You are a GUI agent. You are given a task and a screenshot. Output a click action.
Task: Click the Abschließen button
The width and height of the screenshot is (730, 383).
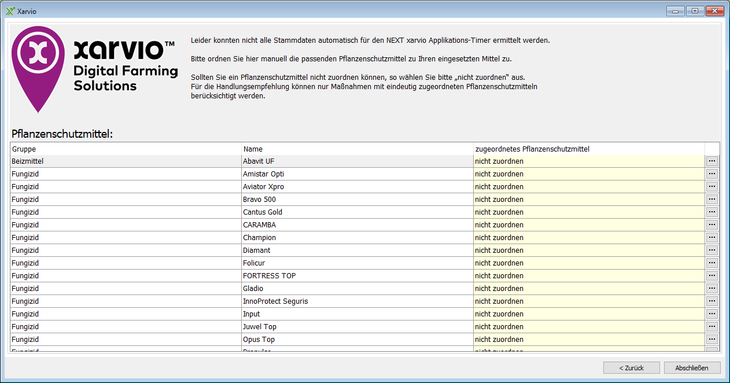coord(692,367)
